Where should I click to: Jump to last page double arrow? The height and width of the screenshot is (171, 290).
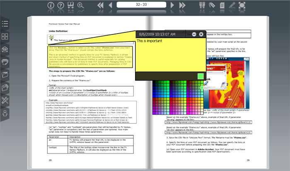click(183, 5)
